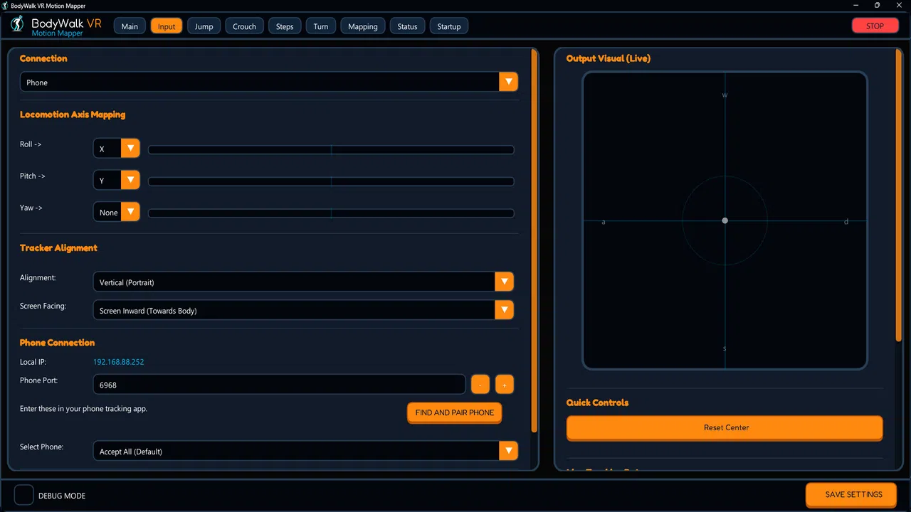Screen dimensions: 911x512
Task: Increase phone port with plus button
Action: click(505, 385)
